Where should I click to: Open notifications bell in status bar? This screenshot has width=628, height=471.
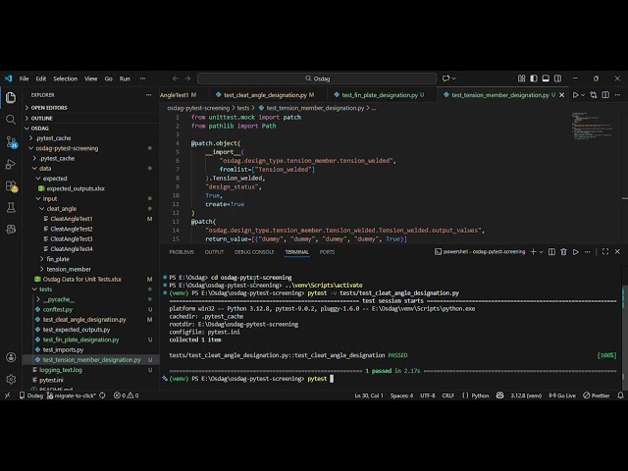[x=620, y=395]
